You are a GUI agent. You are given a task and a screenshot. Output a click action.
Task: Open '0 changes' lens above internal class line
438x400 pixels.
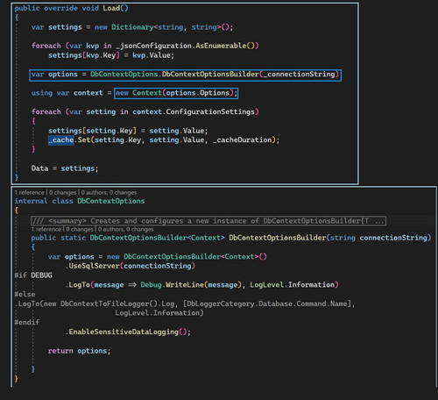tap(62, 193)
